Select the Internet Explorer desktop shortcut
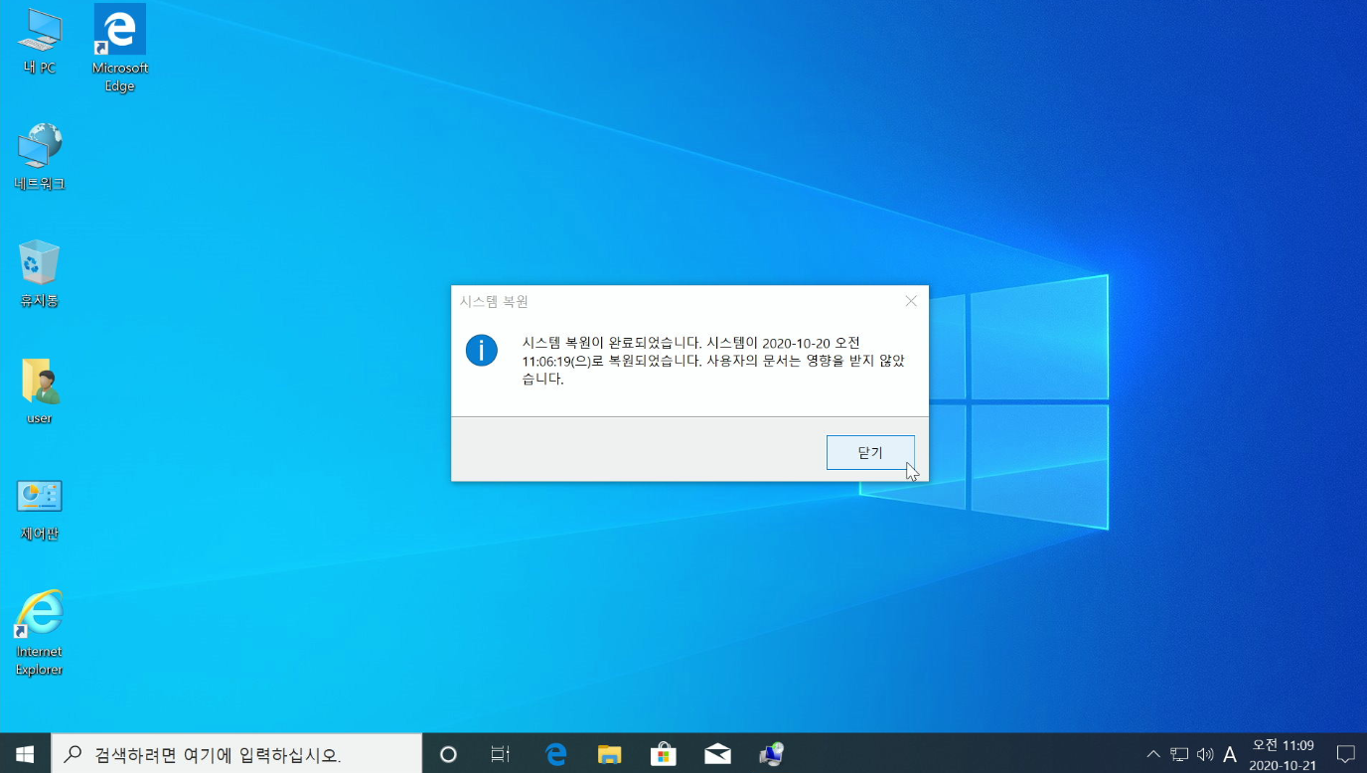The width and height of the screenshot is (1367, 773). (40, 633)
